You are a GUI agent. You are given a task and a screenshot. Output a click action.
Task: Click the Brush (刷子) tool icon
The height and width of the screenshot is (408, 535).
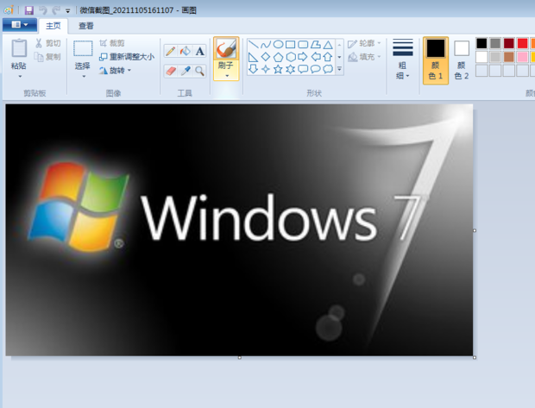click(226, 49)
